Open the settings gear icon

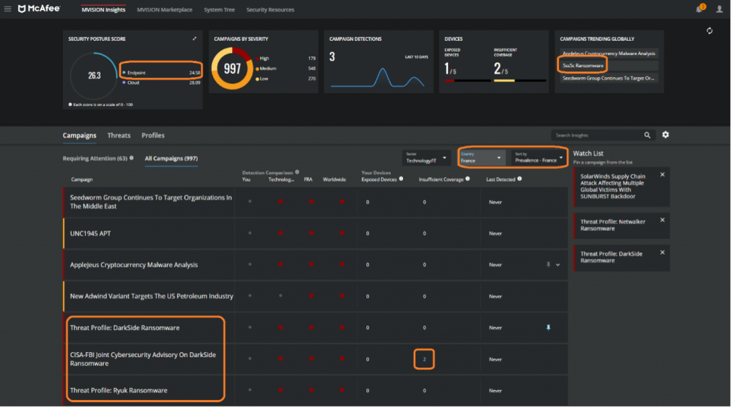tap(665, 135)
